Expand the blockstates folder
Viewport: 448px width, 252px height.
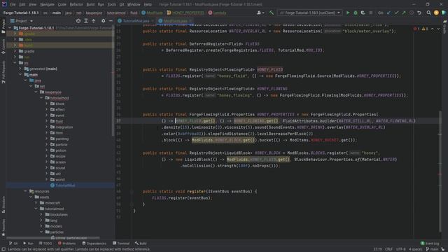point(42,215)
